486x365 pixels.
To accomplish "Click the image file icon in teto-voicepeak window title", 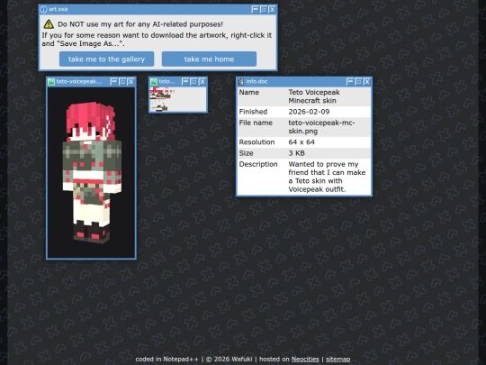I will [51, 82].
